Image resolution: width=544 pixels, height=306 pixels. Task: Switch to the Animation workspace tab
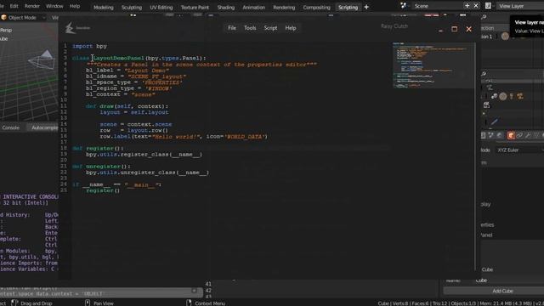253,8
